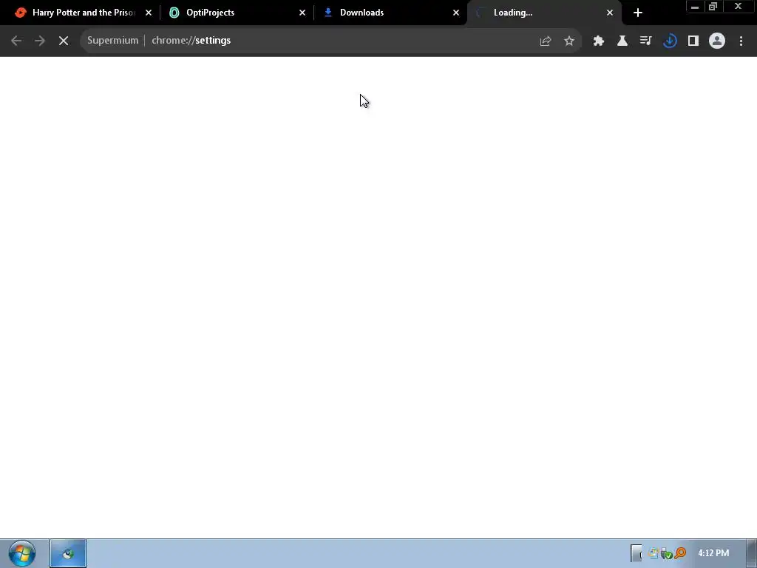
Task: Close the Harry Potter tab
Action: [148, 13]
